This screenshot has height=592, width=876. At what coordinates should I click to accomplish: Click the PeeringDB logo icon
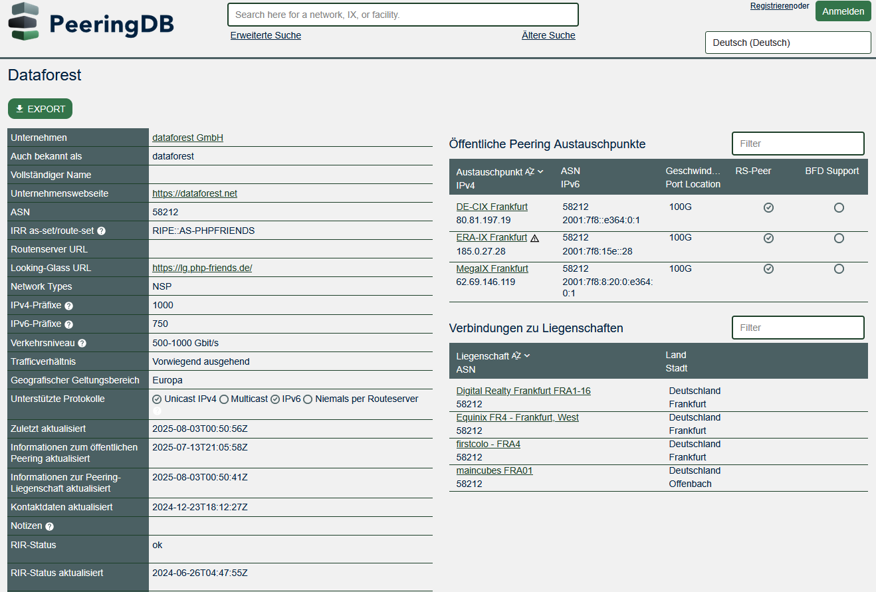click(23, 22)
